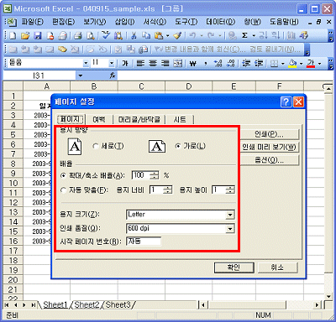Choose the 자동 맞춤(F) radio option
The image size is (336, 322).
(64, 190)
